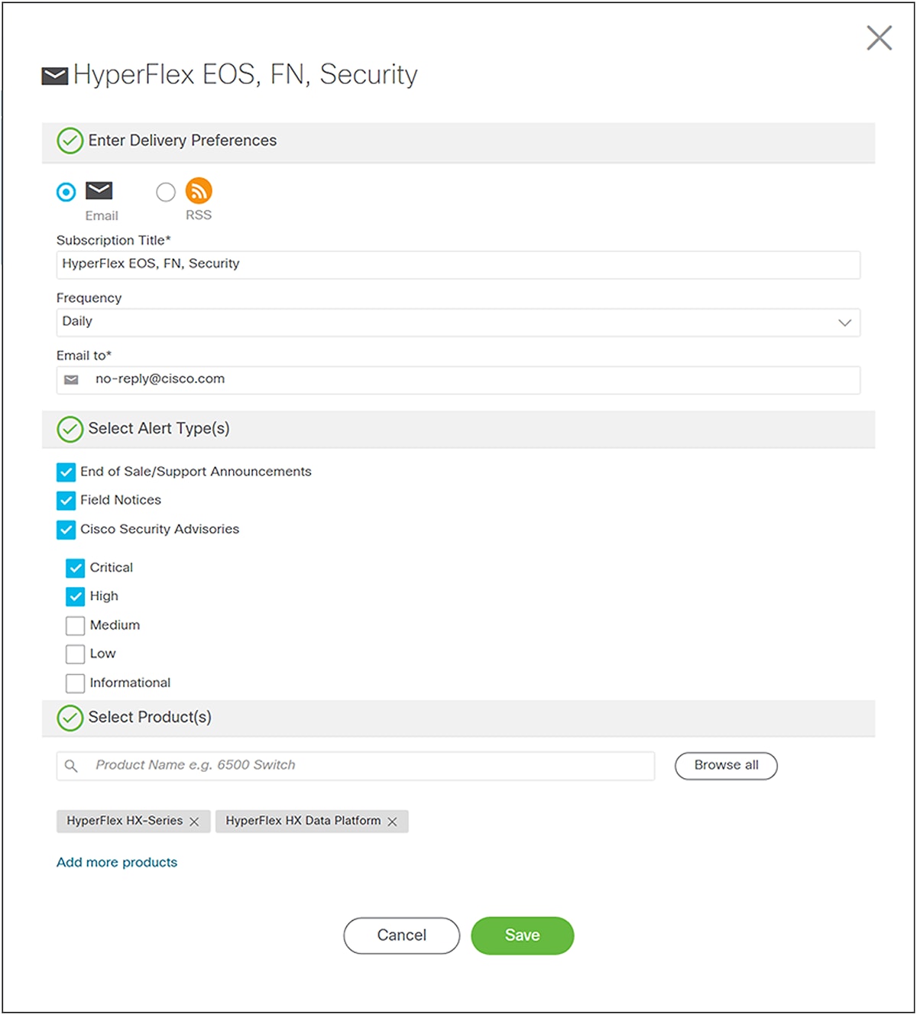The image size is (917, 1015).
Task: Uncheck End of Sale/Support Announcements
Action: (x=66, y=472)
